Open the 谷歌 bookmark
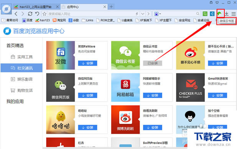This screenshot has width=237, height=149. [x=74, y=20]
